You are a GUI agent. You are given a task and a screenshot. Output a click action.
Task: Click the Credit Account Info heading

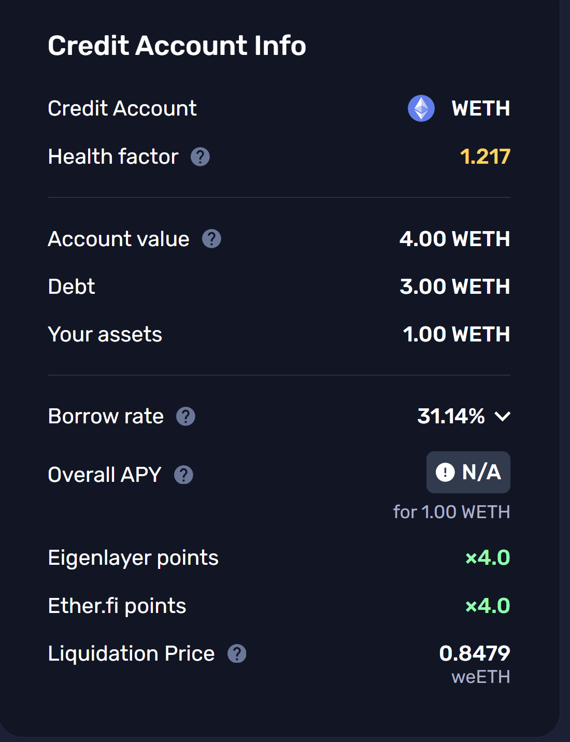[x=177, y=46]
